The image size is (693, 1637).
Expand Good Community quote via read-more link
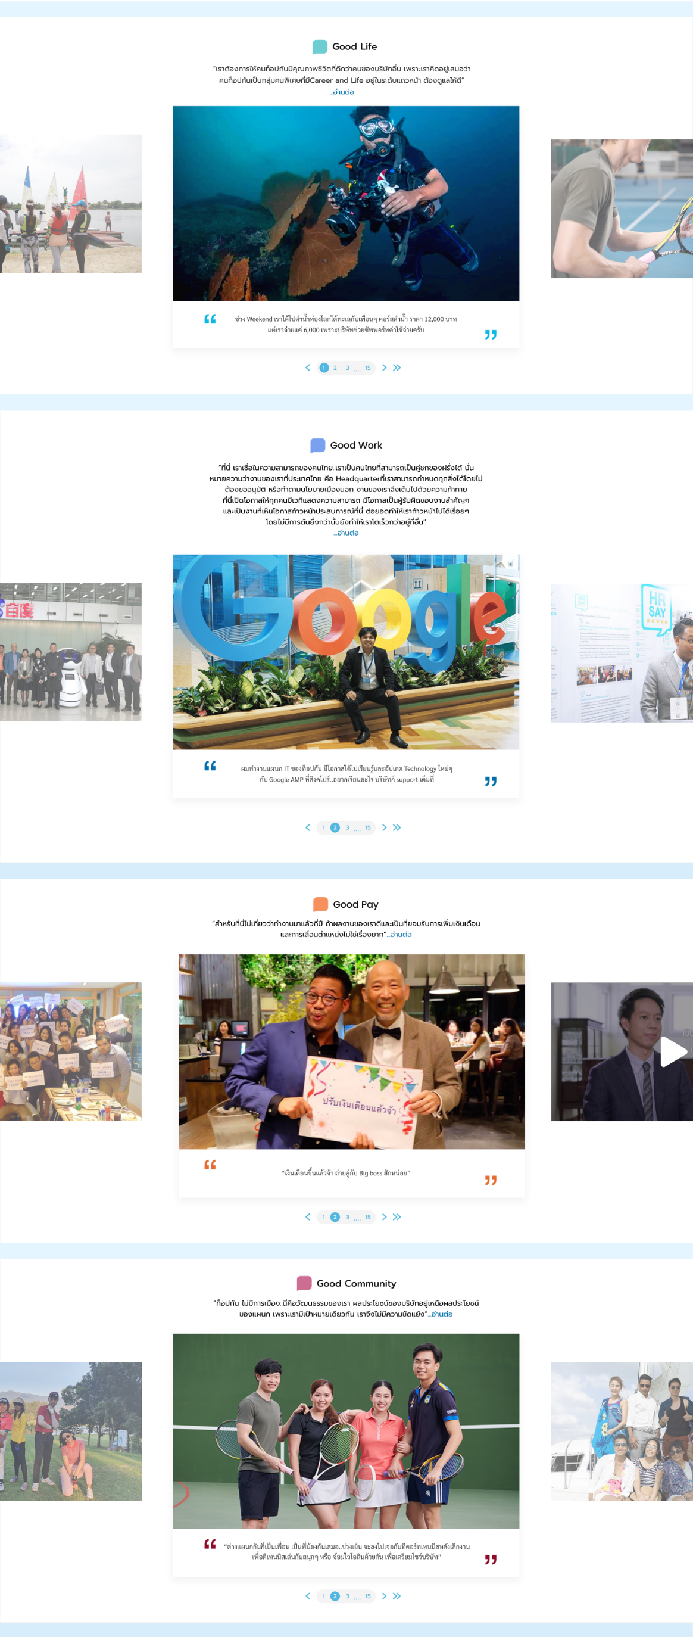(442, 1314)
